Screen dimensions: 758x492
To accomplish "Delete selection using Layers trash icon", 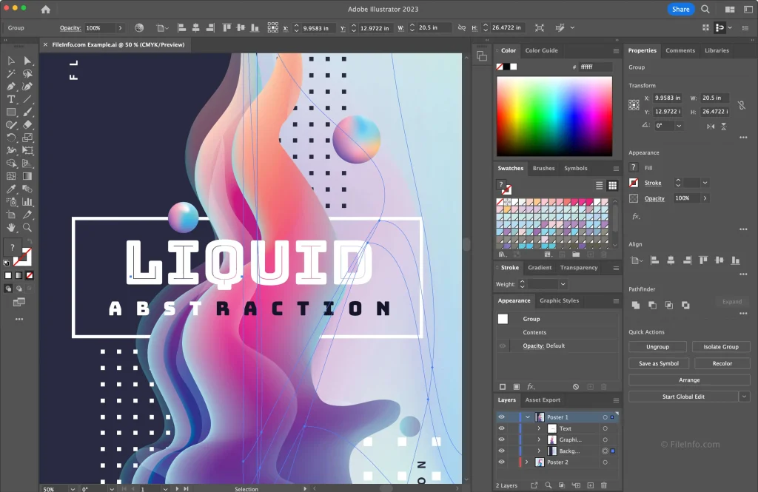I will coord(603,485).
